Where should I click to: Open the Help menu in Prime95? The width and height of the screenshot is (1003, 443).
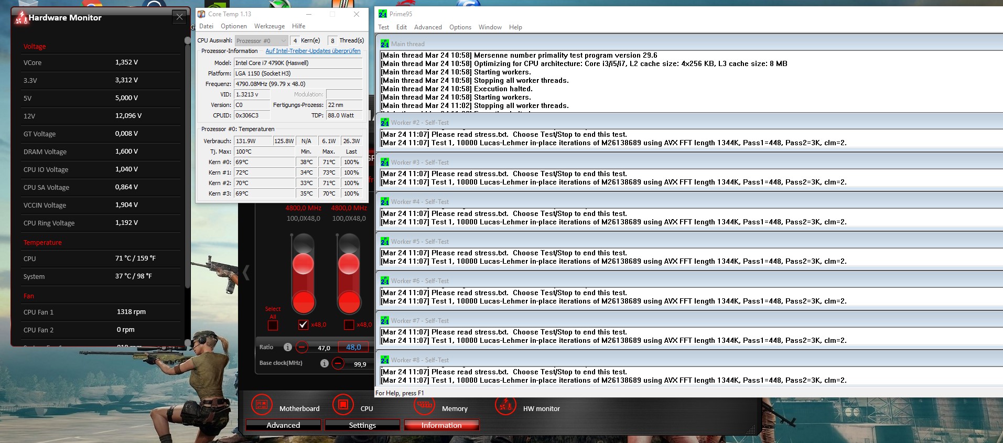[x=515, y=27]
